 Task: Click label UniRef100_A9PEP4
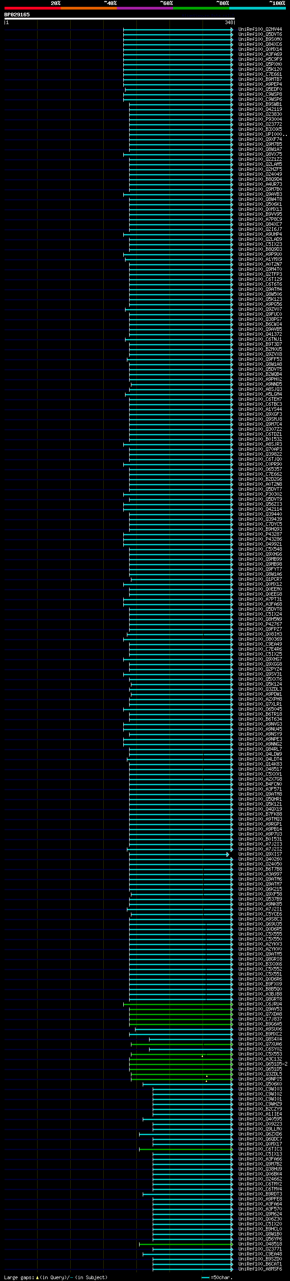coord(260,84)
